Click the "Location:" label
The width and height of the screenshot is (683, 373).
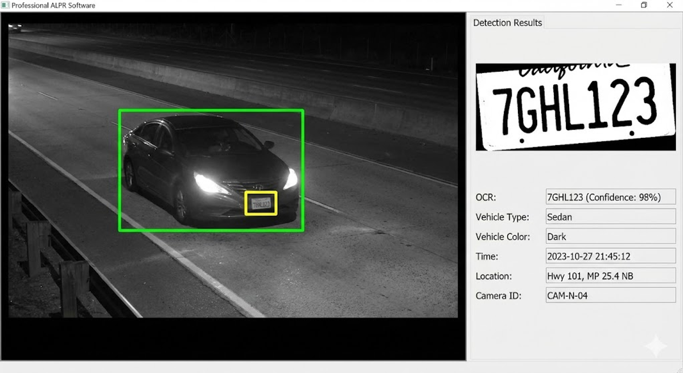494,276
